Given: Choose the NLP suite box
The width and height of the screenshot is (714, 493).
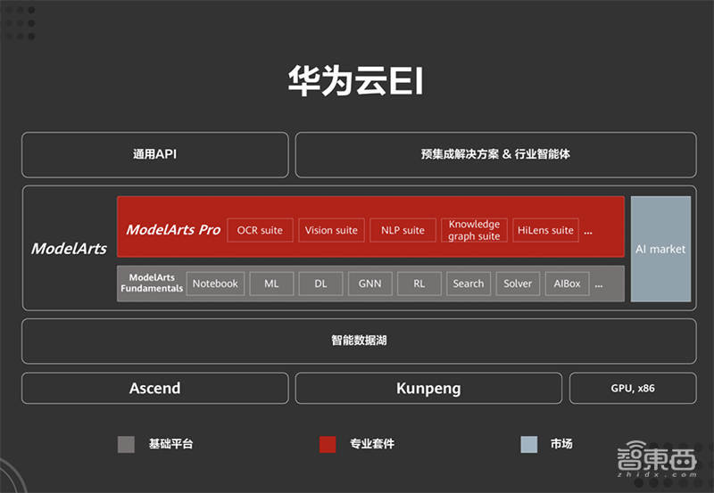Looking at the screenshot, I should coord(403,230).
